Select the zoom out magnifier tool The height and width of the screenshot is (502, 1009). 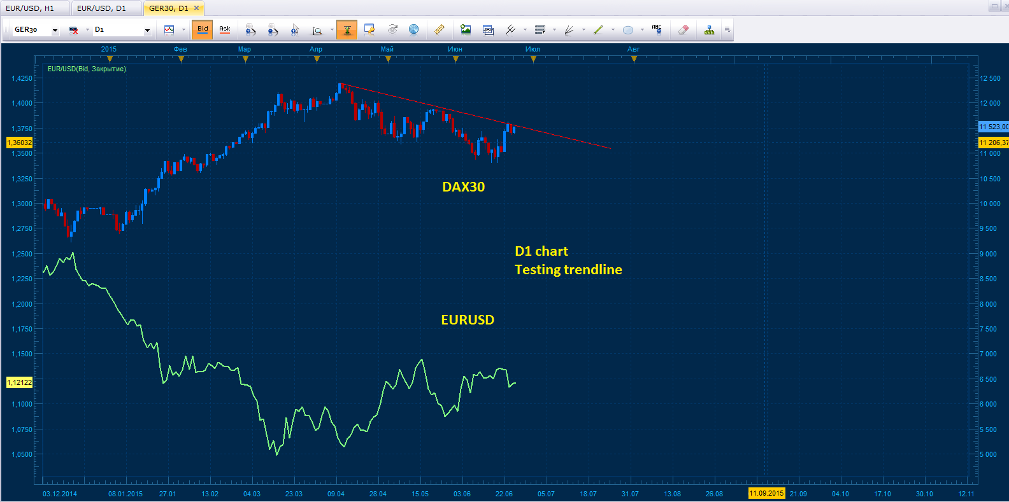(273, 30)
